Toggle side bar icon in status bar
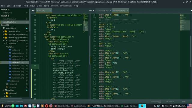The image size is (192, 108). click(3, 101)
